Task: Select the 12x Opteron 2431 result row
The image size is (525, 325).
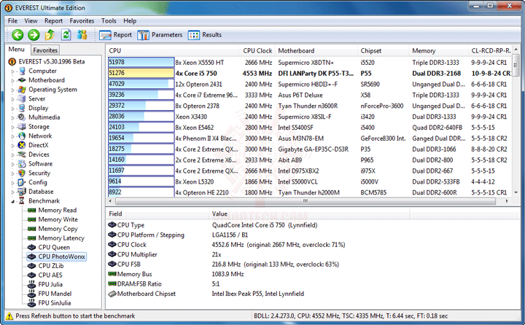Action: tap(309, 85)
